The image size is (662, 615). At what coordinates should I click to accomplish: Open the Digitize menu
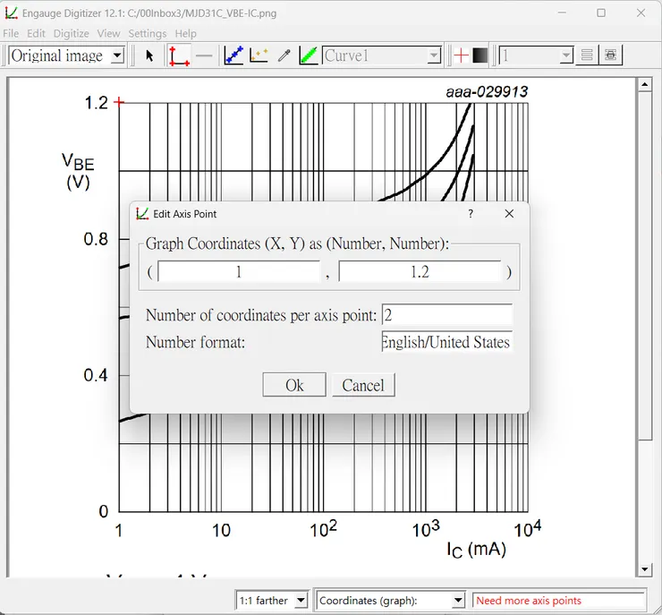pos(71,33)
